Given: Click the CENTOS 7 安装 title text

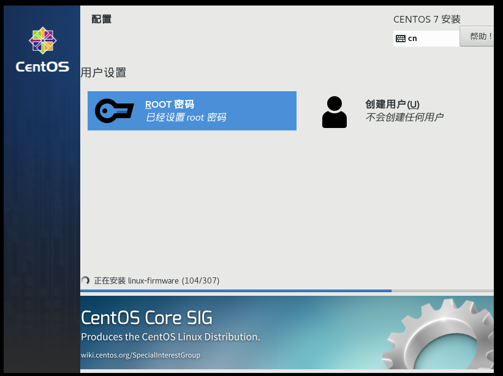Looking at the screenshot, I should pos(427,19).
